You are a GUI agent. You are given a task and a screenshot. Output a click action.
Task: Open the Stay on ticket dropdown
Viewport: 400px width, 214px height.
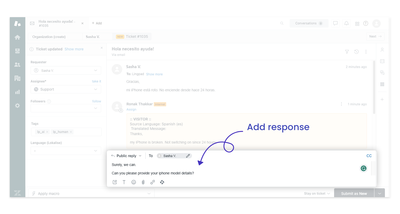(x=317, y=193)
